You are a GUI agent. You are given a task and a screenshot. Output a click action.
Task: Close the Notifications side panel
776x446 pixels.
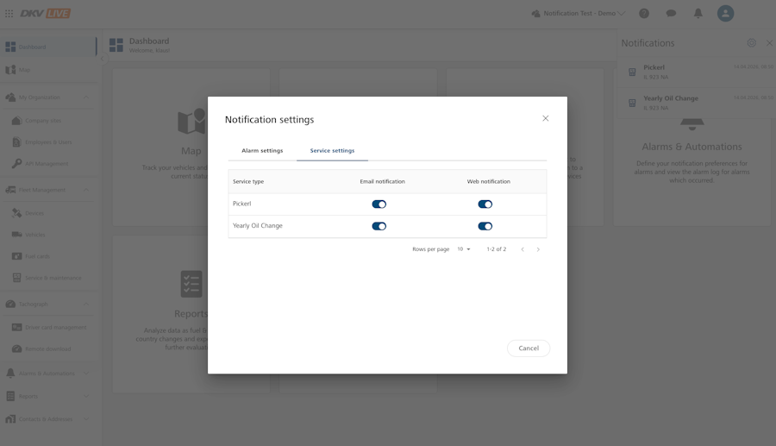[x=769, y=43]
